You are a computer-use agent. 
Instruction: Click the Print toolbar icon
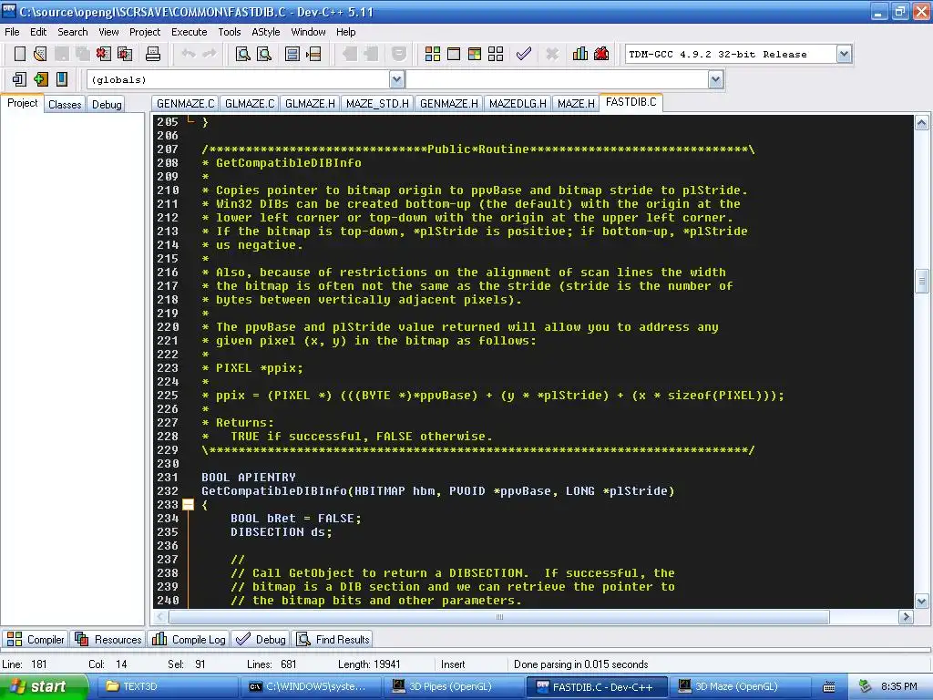pos(153,54)
